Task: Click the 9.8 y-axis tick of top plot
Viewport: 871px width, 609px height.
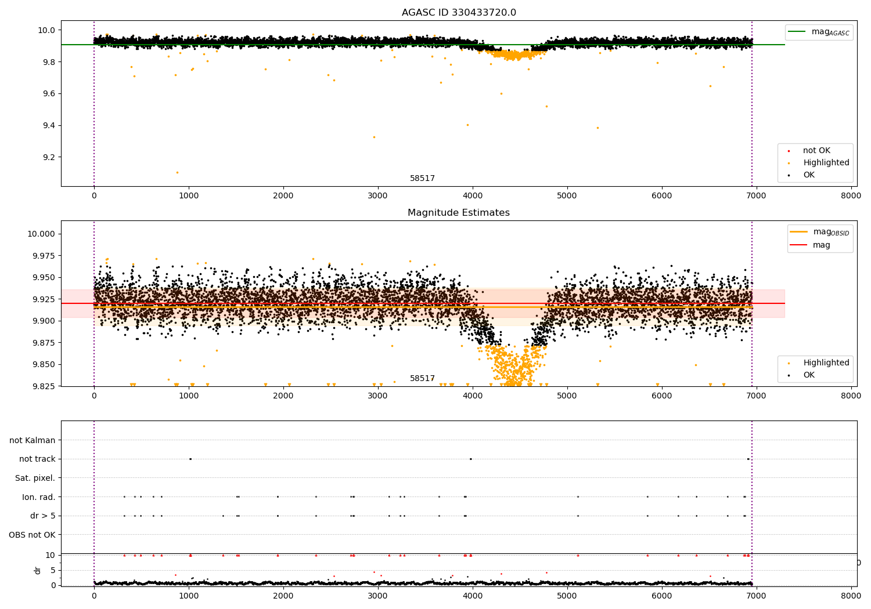Action: point(49,62)
